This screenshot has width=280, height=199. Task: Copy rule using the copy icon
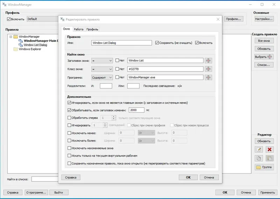click(x=259, y=158)
